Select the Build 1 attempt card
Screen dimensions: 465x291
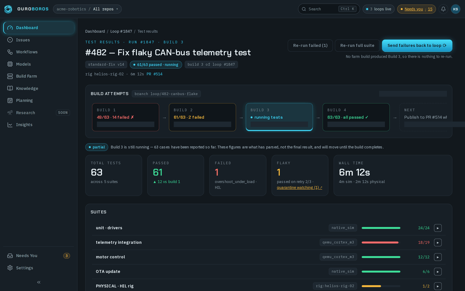coord(126,117)
